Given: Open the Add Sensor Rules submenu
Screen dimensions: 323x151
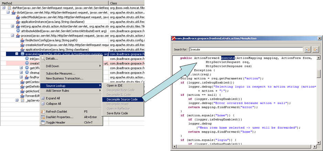Looking at the screenshot, I should [71, 91].
